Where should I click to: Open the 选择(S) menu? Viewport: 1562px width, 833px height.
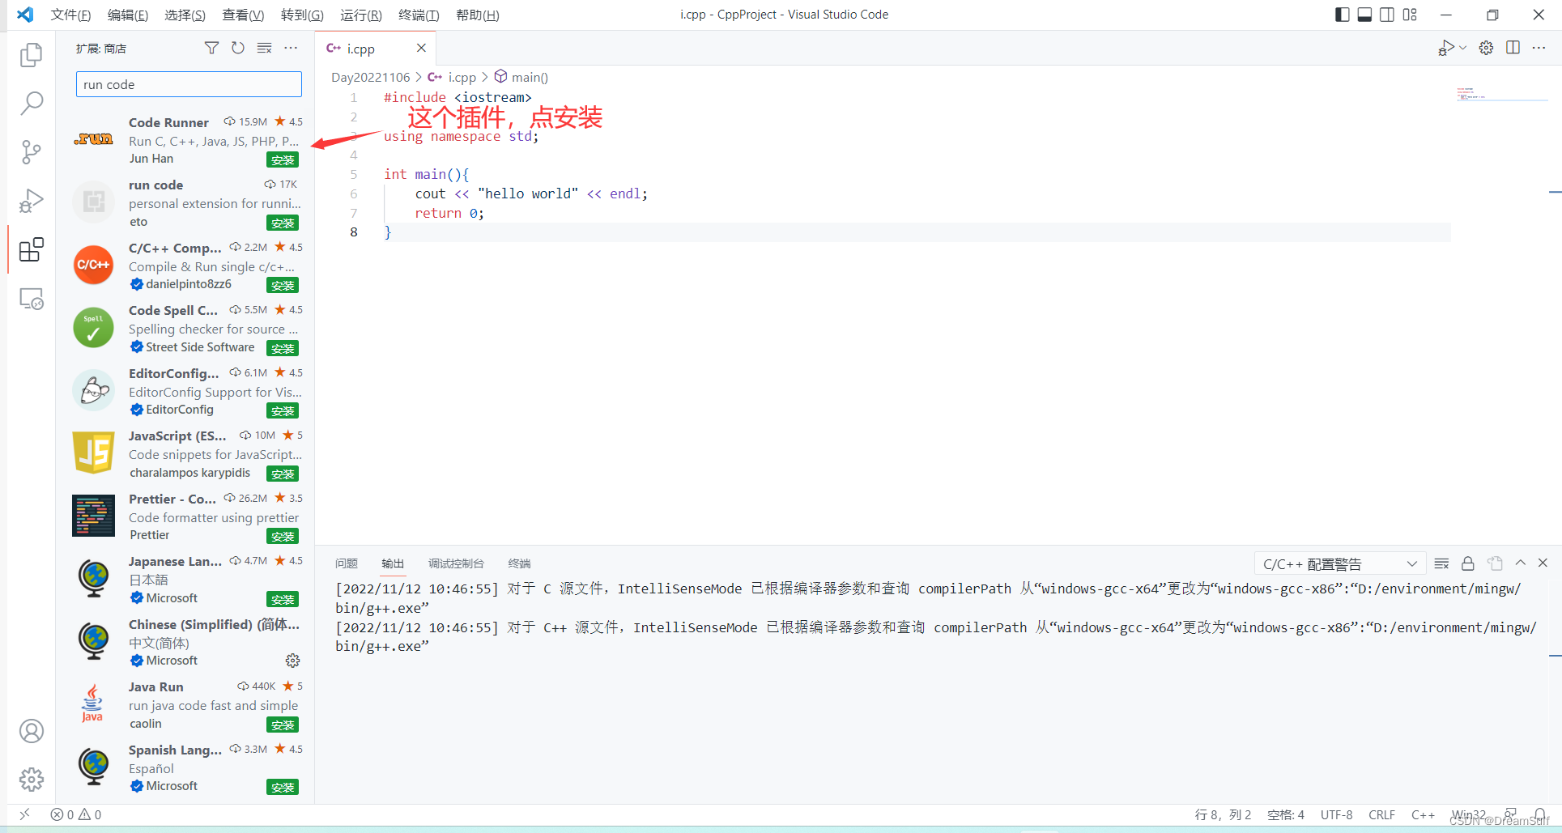(x=185, y=15)
